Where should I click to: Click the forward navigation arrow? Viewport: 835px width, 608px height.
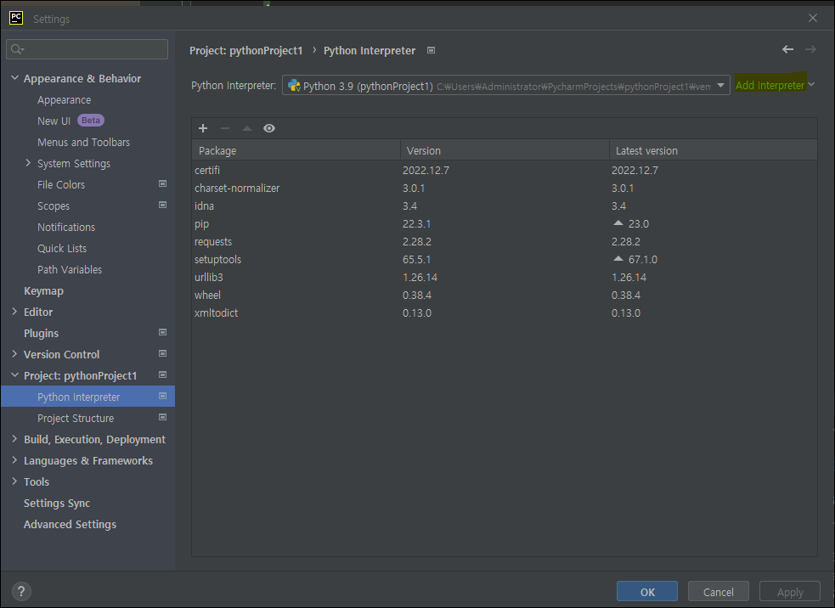tap(810, 49)
